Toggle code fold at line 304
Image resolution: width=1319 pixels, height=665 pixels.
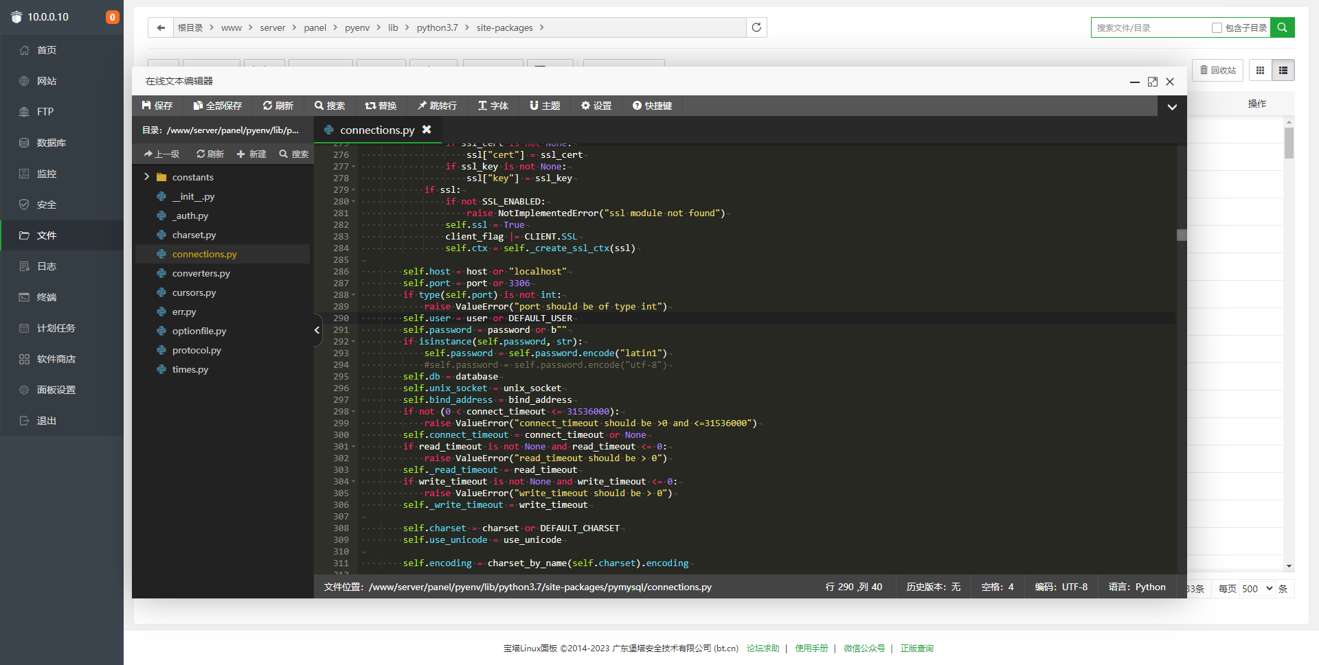(x=354, y=482)
